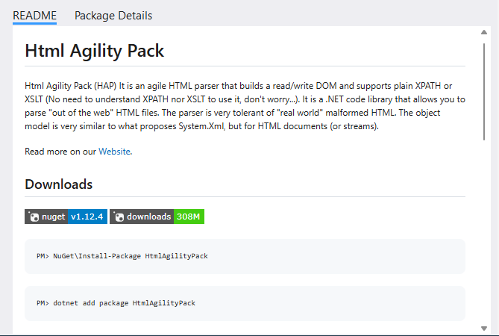Click the HAP description paragraph
Screen dimensions: 499x336
click(245, 106)
